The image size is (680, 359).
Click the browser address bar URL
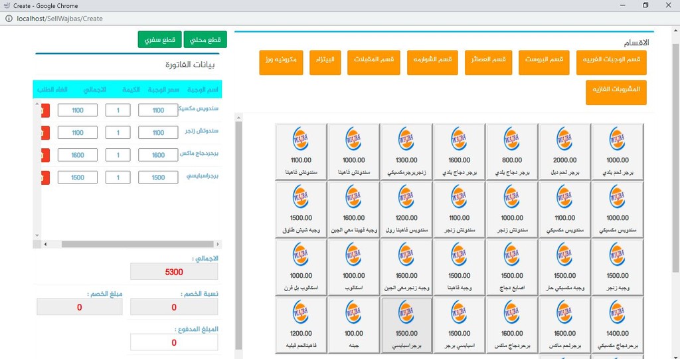click(x=60, y=19)
